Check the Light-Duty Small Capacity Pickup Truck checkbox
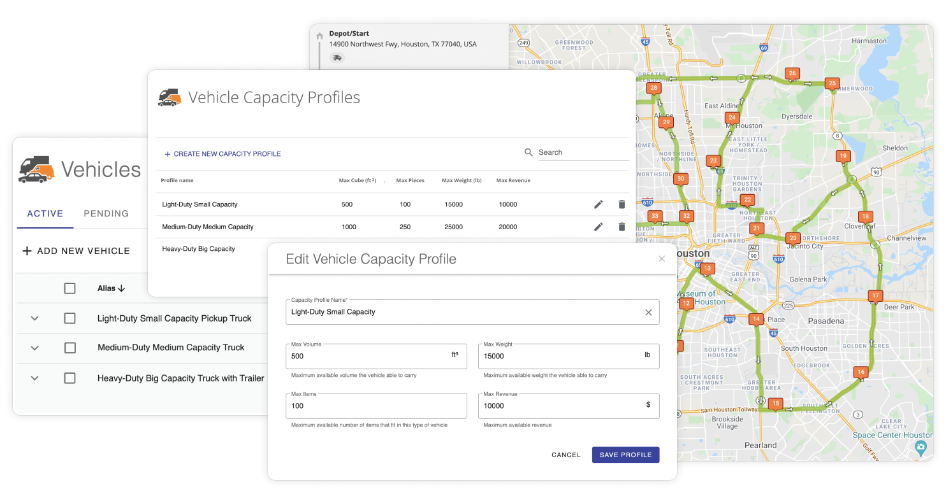The height and width of the screenshot is (503, 946). [69, 318]
